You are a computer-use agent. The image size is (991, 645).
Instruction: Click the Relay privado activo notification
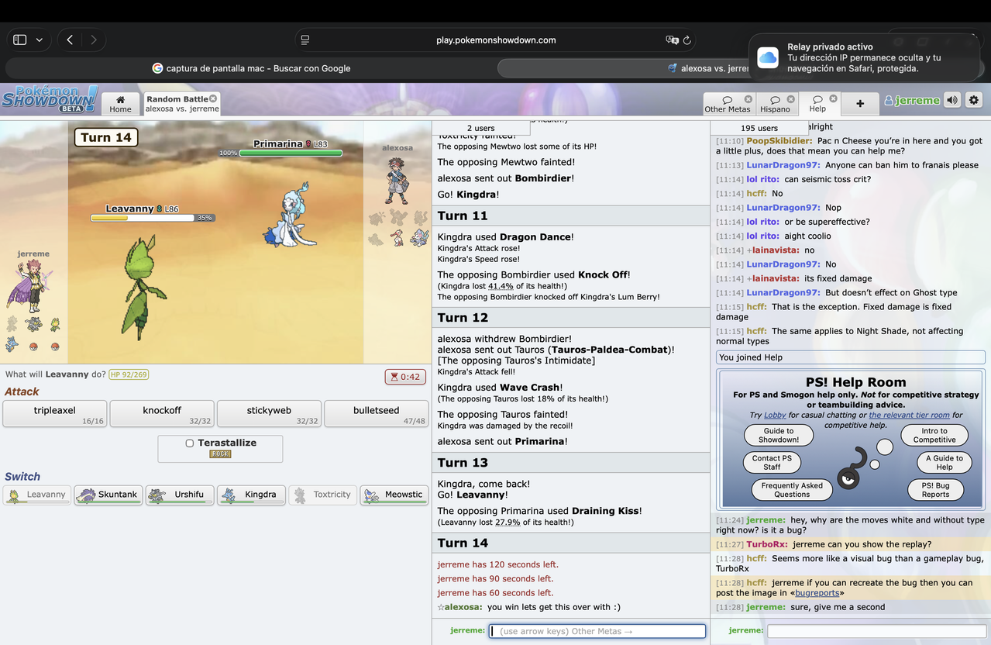(x=865, y=57)
